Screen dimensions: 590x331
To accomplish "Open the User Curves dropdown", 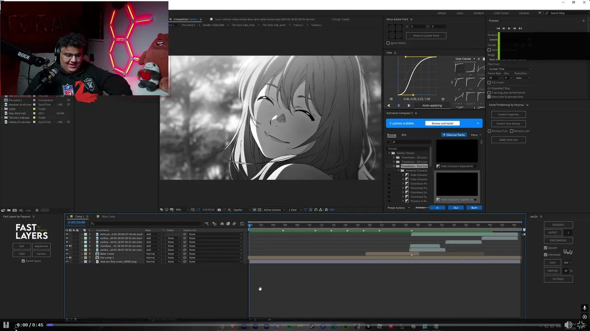I will click(465, 59).
